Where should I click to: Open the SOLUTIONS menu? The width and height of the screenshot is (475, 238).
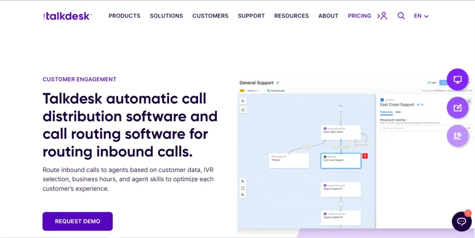tap(167, 16)
